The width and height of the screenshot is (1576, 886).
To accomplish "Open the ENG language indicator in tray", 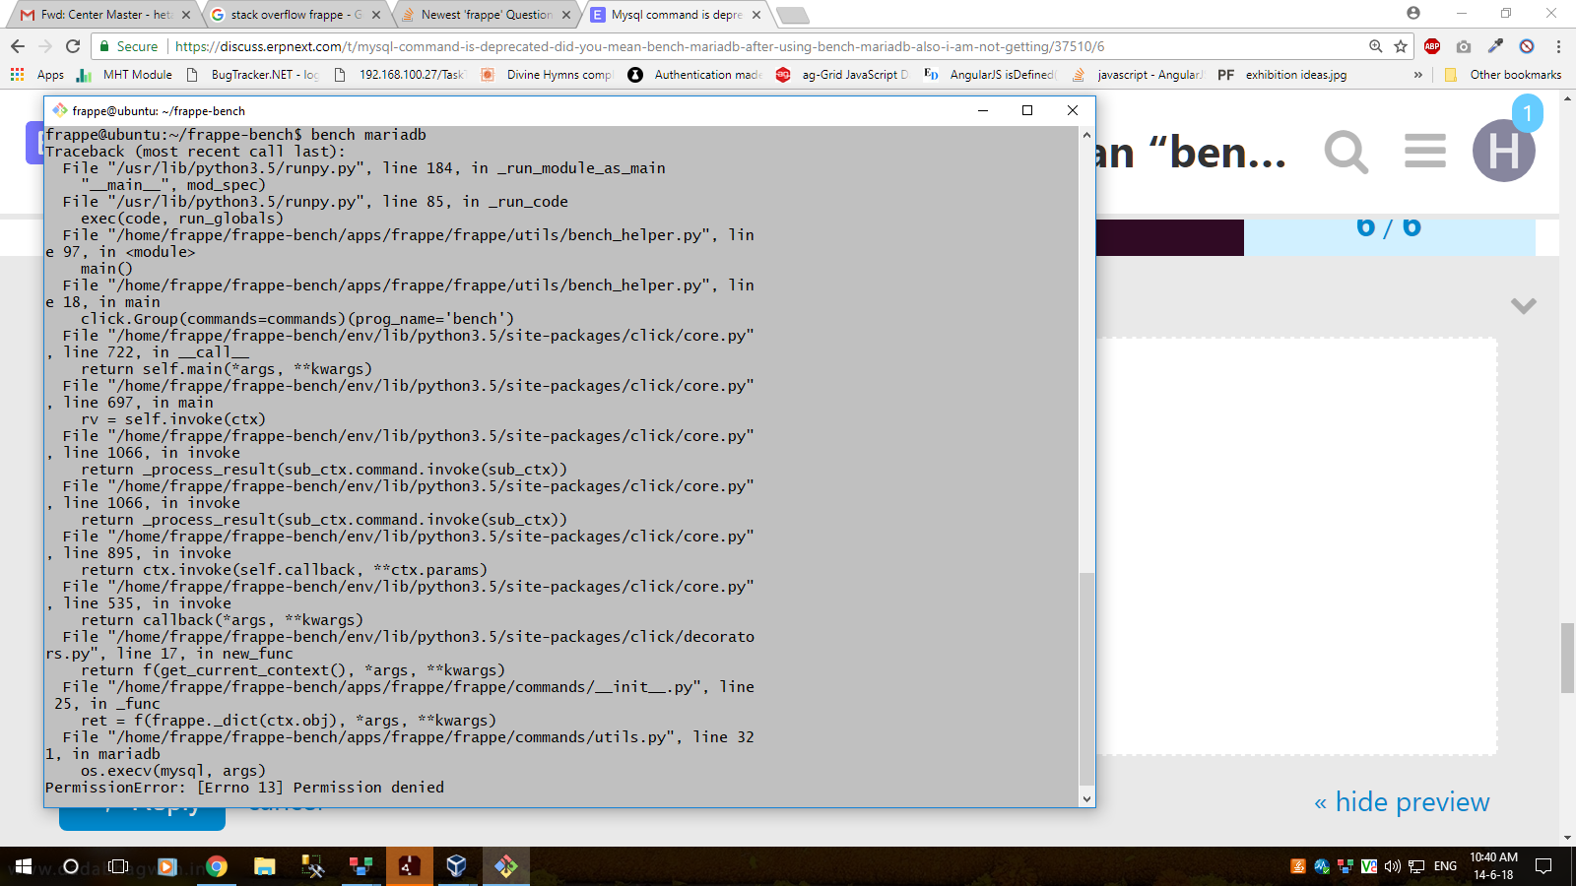I will (1445, 866).
